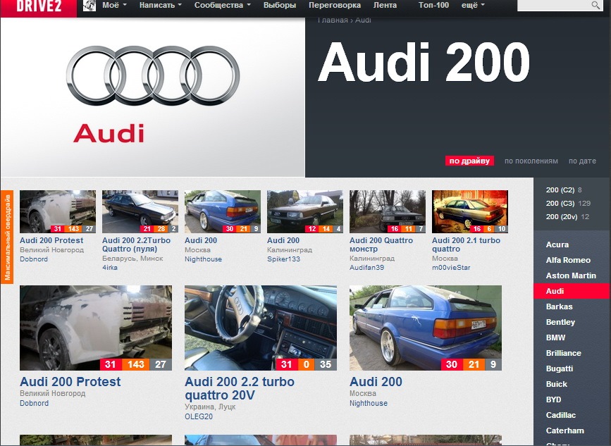Select Alfa Romeo in the brand list

click(x=568, y=260)
